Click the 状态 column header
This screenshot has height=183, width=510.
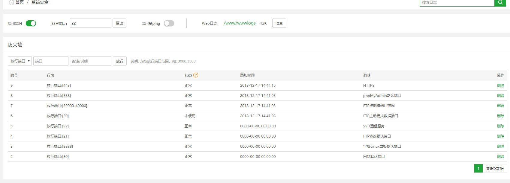coord(188,75)
